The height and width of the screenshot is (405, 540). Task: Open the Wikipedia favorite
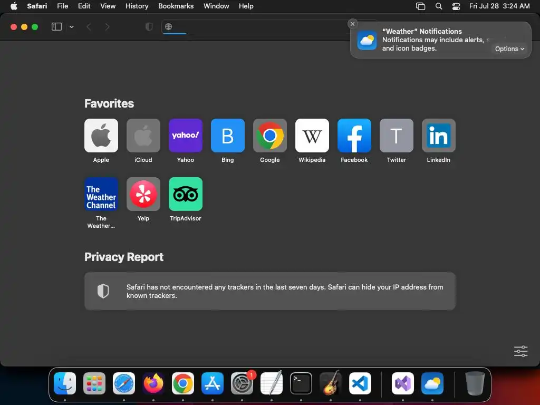312,136
